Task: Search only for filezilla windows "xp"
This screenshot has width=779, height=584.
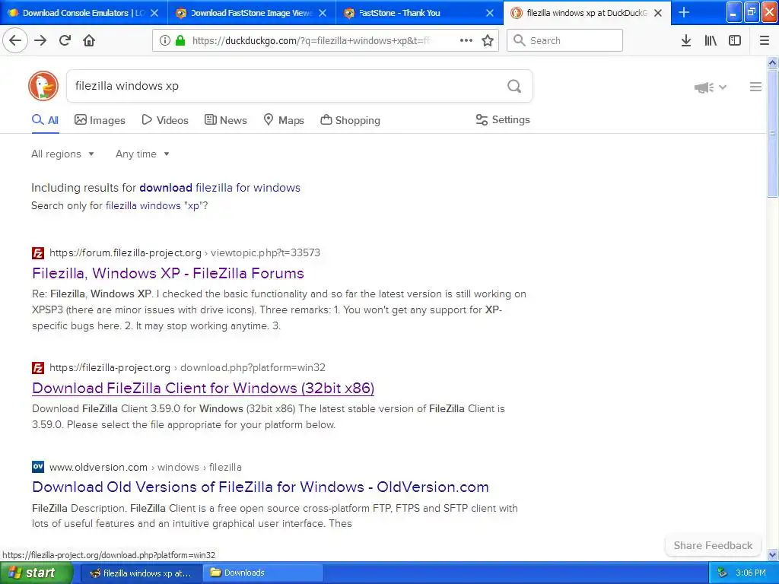Action: [157, 205]
